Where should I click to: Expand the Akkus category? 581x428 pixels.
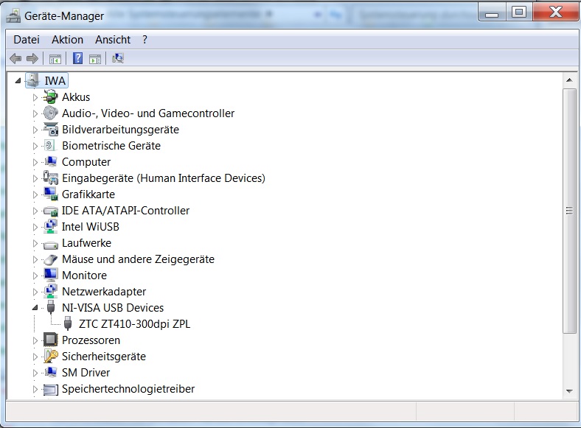click(35, 97)
